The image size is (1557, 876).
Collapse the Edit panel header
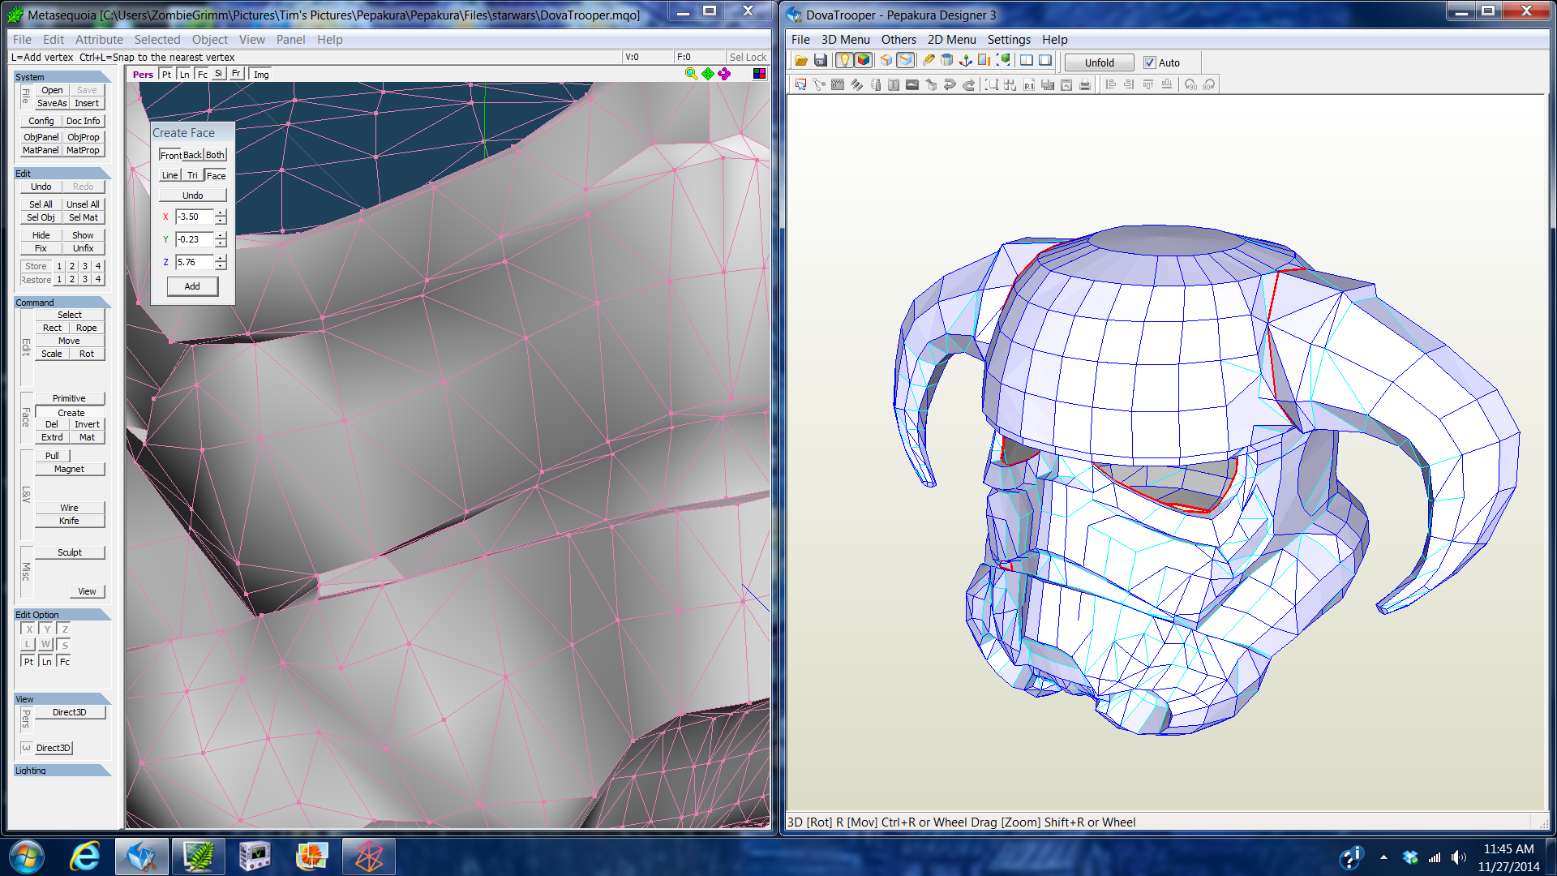coord(62,174)
